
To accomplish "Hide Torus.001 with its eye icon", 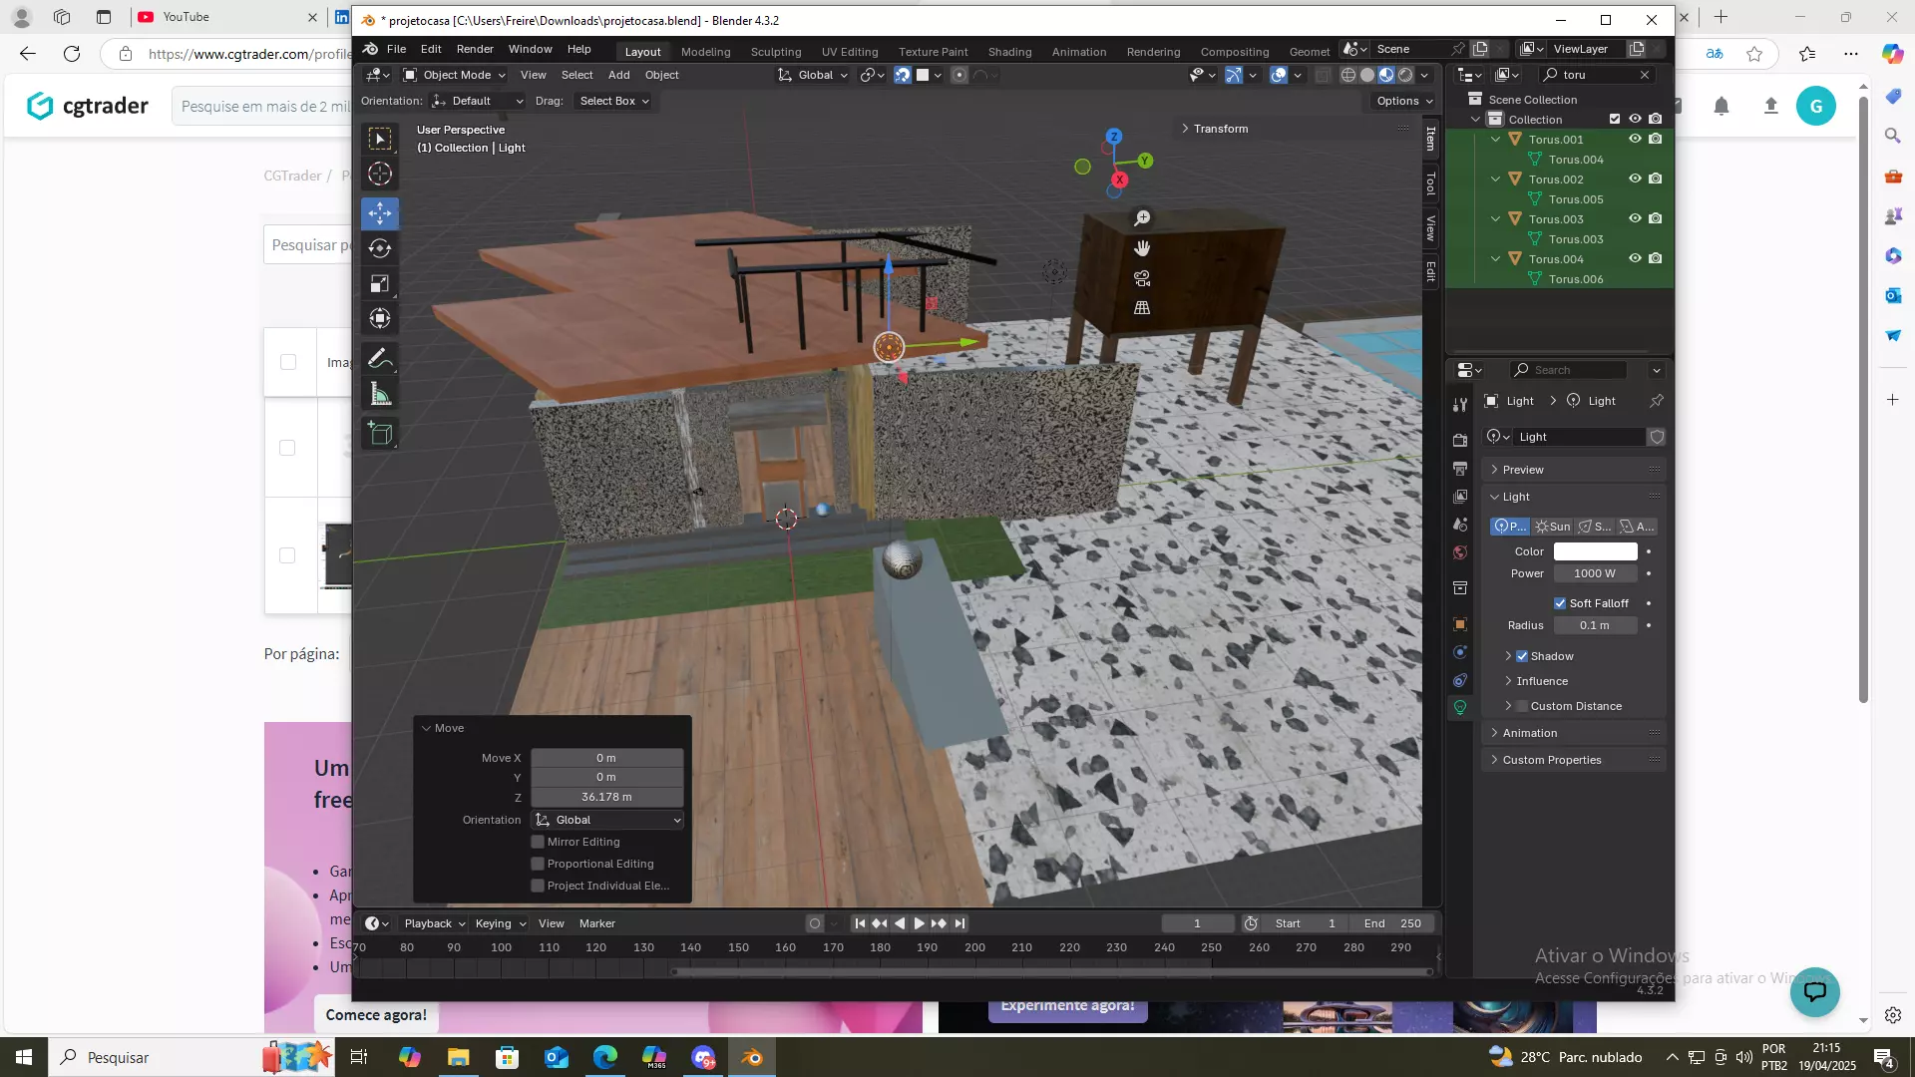I will point(1635,139).
